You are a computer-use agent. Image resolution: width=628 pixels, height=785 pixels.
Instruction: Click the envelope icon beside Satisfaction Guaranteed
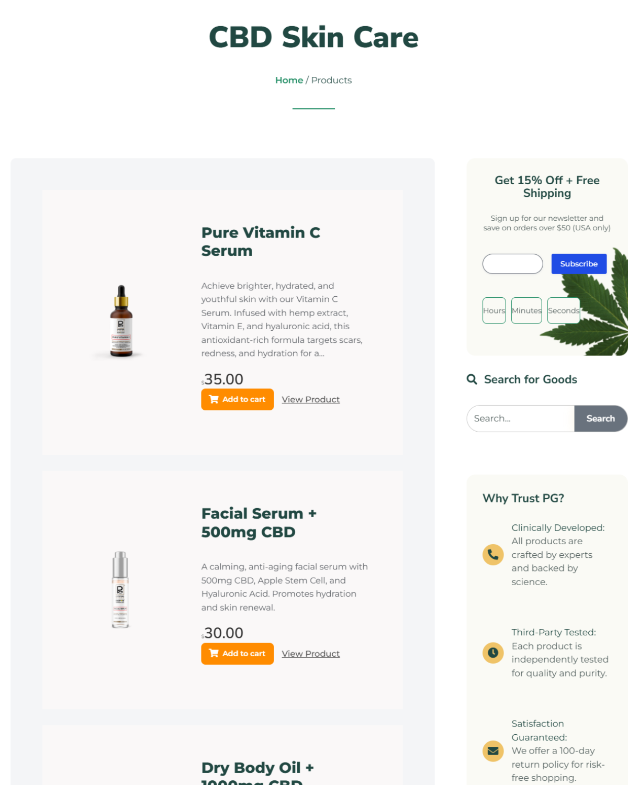click(x=493, y=751)
